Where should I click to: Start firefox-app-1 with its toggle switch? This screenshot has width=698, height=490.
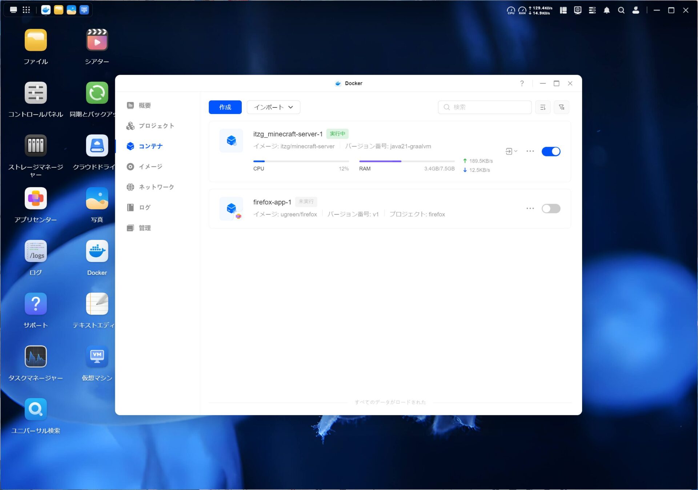551,209
